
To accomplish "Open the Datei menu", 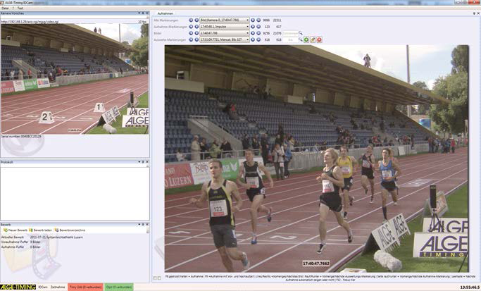I will pyautogui.click(x=5, y=8).
